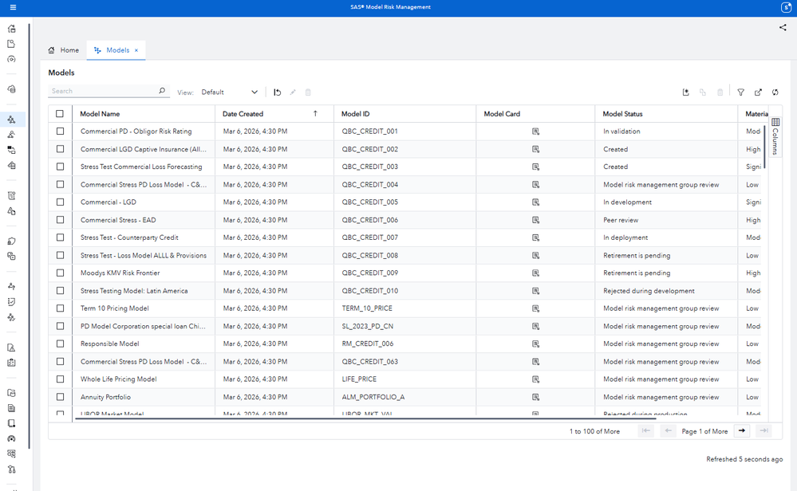The width and height of the screenshot is (797, 491).
Task: Open model card for RM_CREDIT_006
Action: pos(535,344)
